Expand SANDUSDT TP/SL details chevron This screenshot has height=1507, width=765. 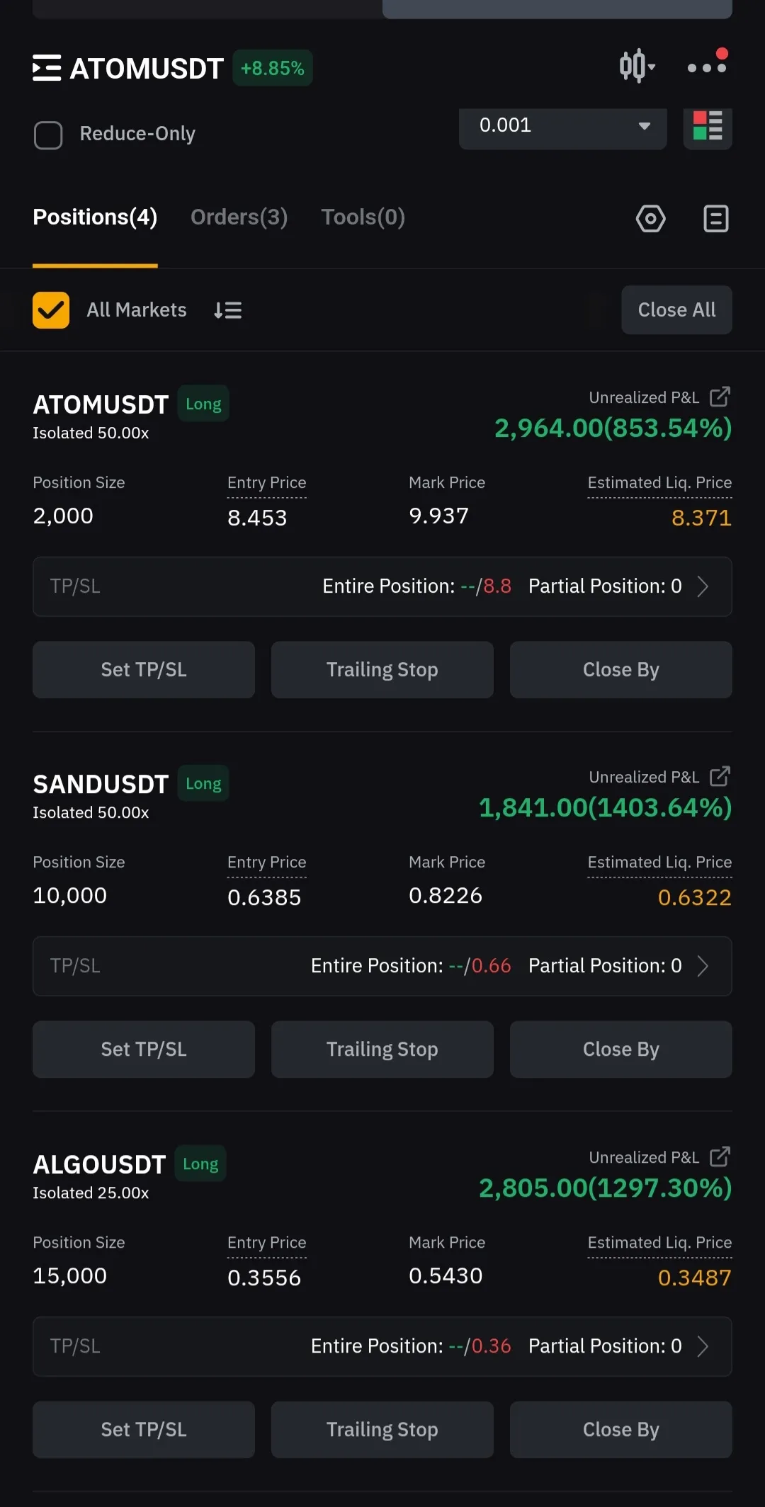pyautogui.click(x=703, y=966)
